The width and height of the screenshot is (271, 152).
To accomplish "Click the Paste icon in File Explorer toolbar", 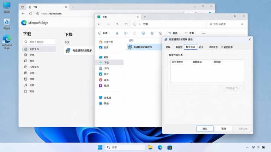I will tap(134, 33).
